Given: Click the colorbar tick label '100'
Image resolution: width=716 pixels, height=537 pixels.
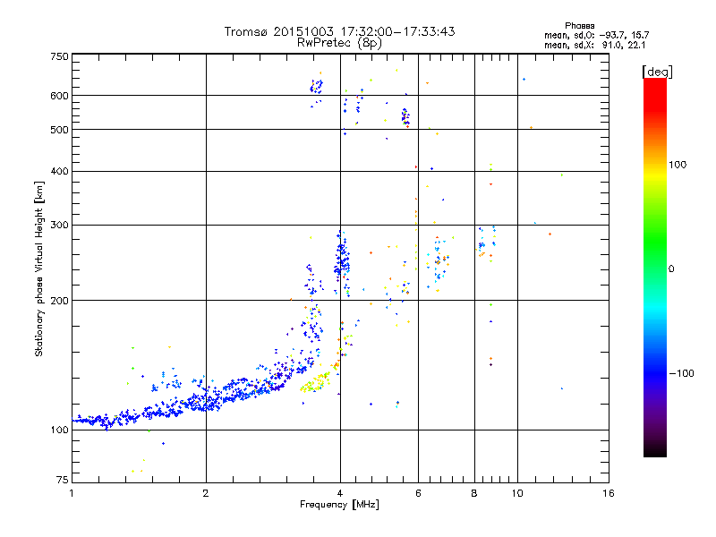Looking at the screenshot, I should 678,165.
